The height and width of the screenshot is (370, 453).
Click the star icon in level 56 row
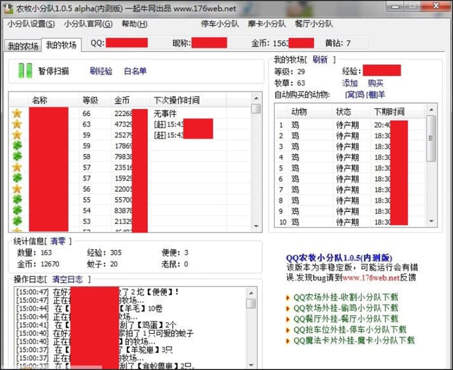(x=17, y=189)
